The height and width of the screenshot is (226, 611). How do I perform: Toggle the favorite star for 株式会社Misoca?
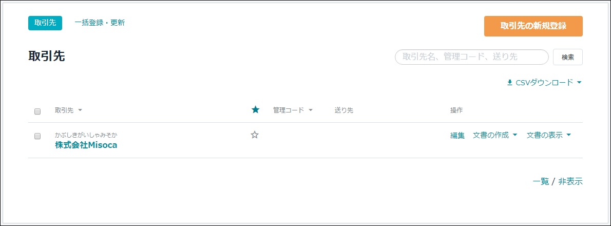click(x=255, y=135)
